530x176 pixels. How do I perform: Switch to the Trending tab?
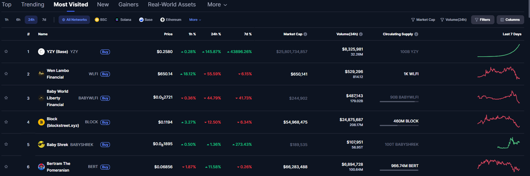[32, 5]
